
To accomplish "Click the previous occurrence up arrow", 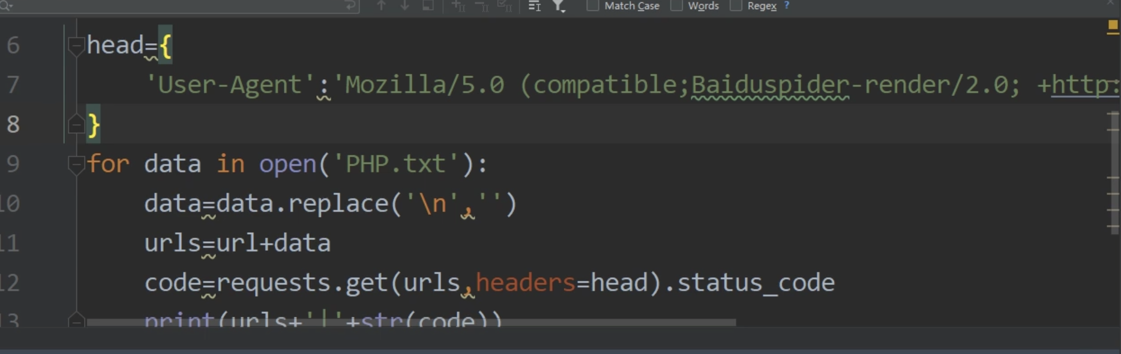I will pyautogui.click(x=381, y=5).
